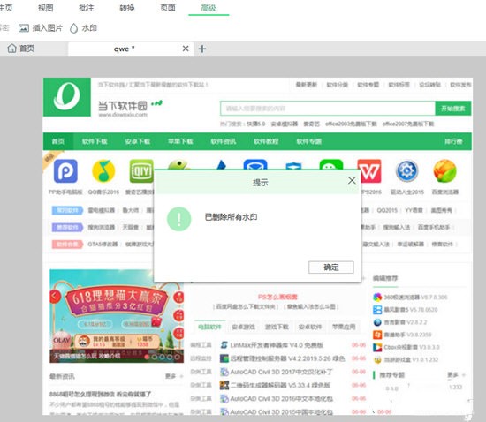Click the green site logo in the page

67,97
